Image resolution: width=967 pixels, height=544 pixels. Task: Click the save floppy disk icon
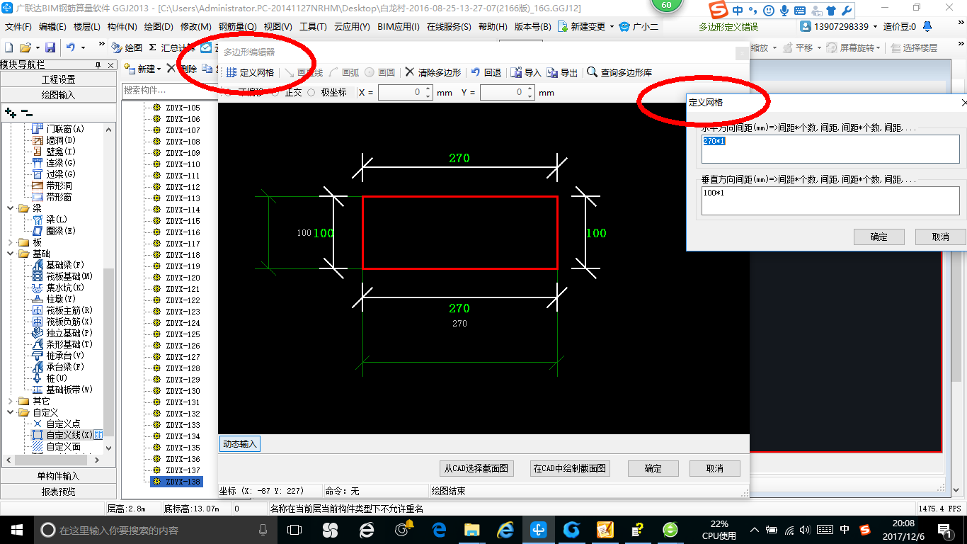click(x=50, y=47)
